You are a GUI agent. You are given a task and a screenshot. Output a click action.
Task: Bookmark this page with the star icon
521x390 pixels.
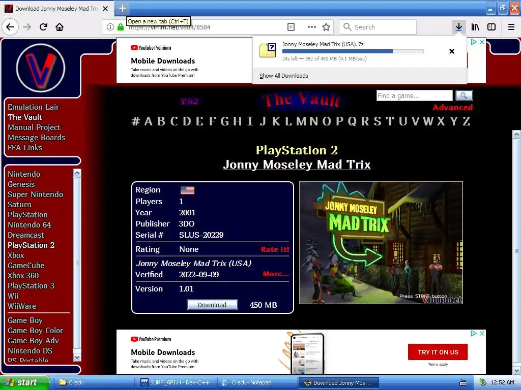point(326,27)
